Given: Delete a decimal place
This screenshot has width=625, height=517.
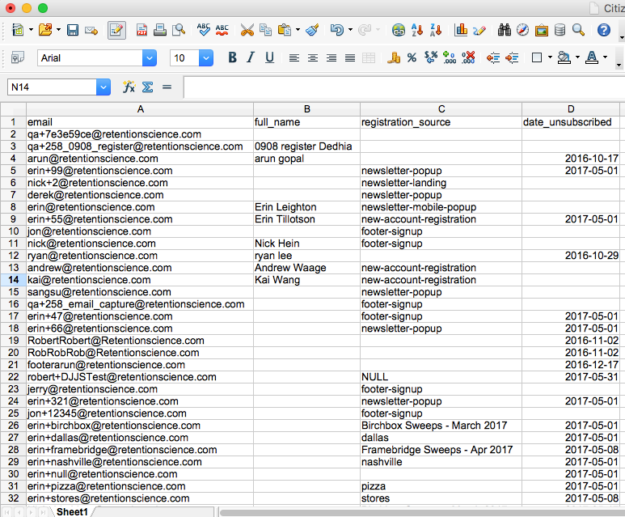Looking at the screenshot, I should [468, 57].
